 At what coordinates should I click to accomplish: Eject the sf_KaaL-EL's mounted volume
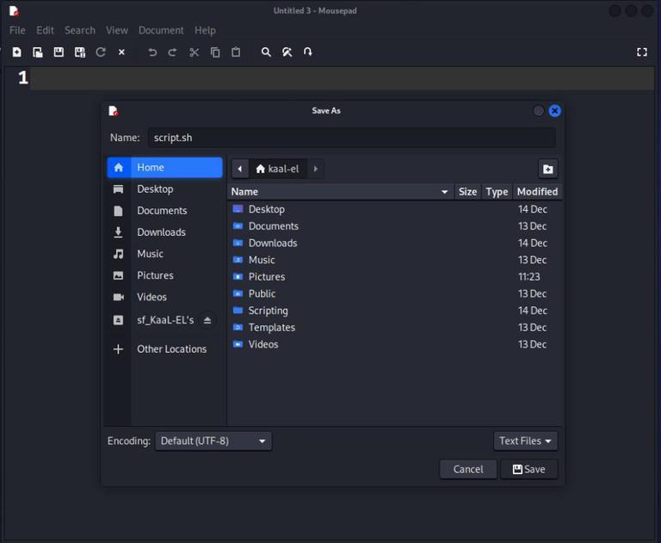pyautogui.click(x=207, y=320)
